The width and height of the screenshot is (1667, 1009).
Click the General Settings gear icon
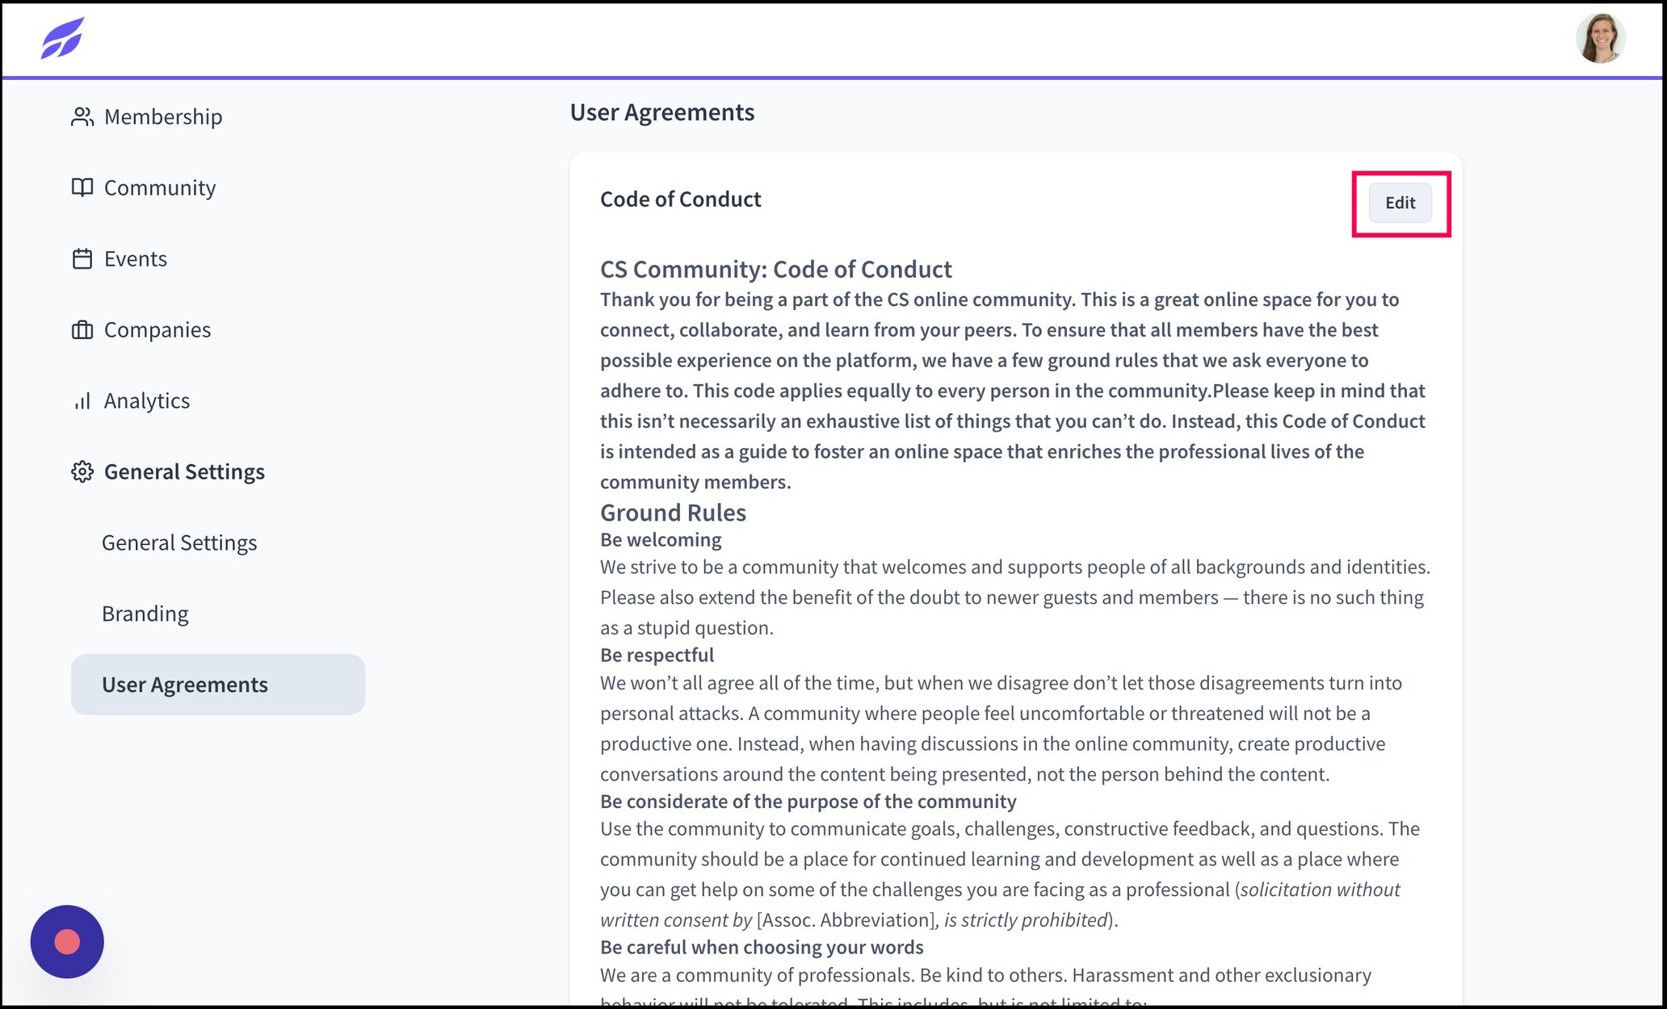82,471
